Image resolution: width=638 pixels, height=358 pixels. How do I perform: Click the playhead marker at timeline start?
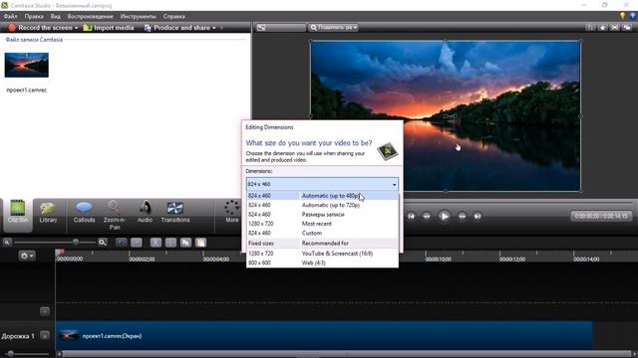coord(60,253)
